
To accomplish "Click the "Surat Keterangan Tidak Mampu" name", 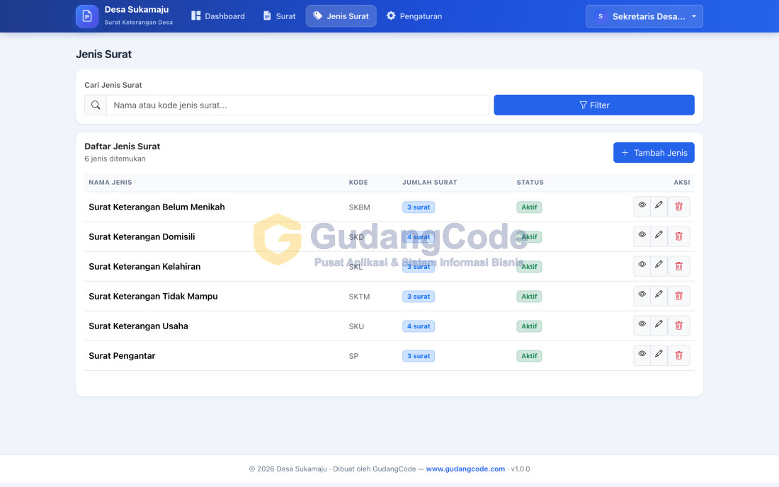I will 153,297.
